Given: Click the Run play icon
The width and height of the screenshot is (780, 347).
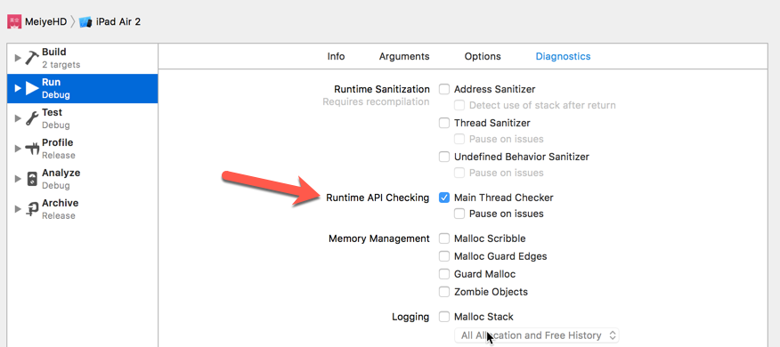Looking at the screenshot, I should pyautogui.click(x=32, y=88).
